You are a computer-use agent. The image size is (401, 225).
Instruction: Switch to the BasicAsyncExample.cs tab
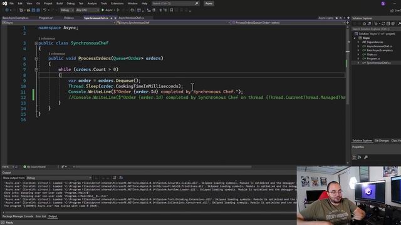(x=16, y=18)
